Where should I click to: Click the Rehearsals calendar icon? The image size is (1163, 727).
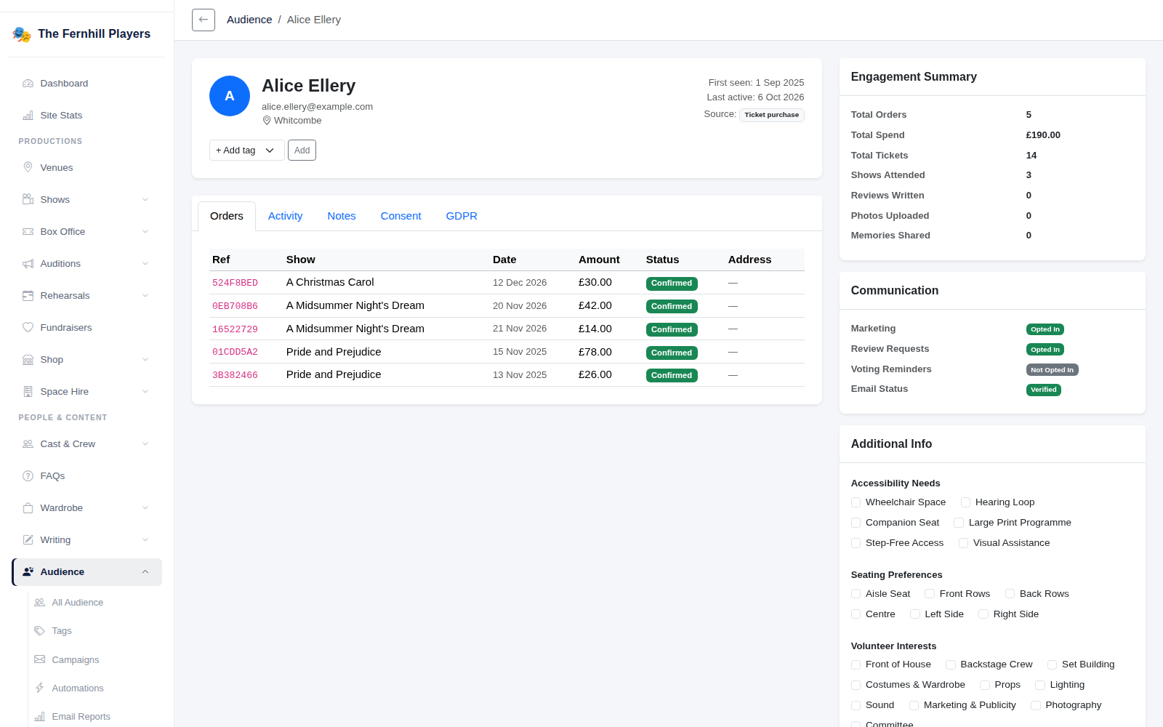pos(28,296)
